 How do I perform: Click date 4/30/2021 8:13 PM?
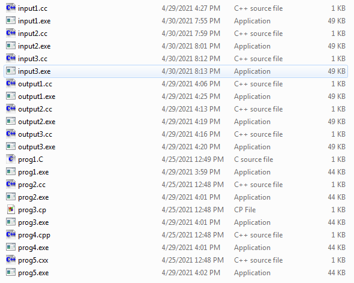coord(191,71)
